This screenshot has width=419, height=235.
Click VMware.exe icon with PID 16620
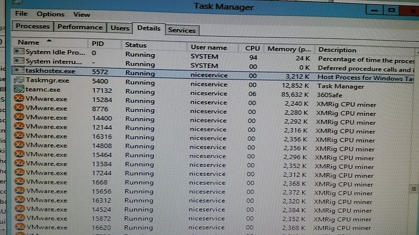20,227
